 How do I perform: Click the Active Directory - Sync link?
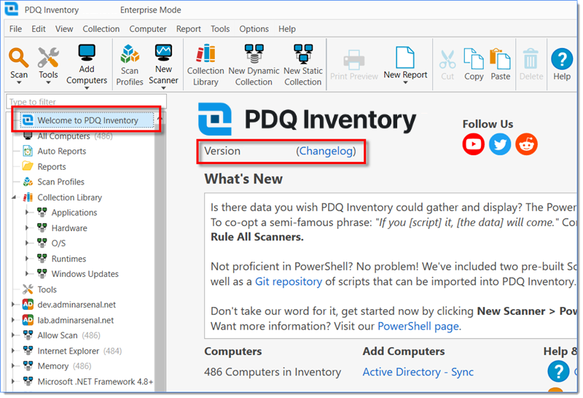click(418, 372)
